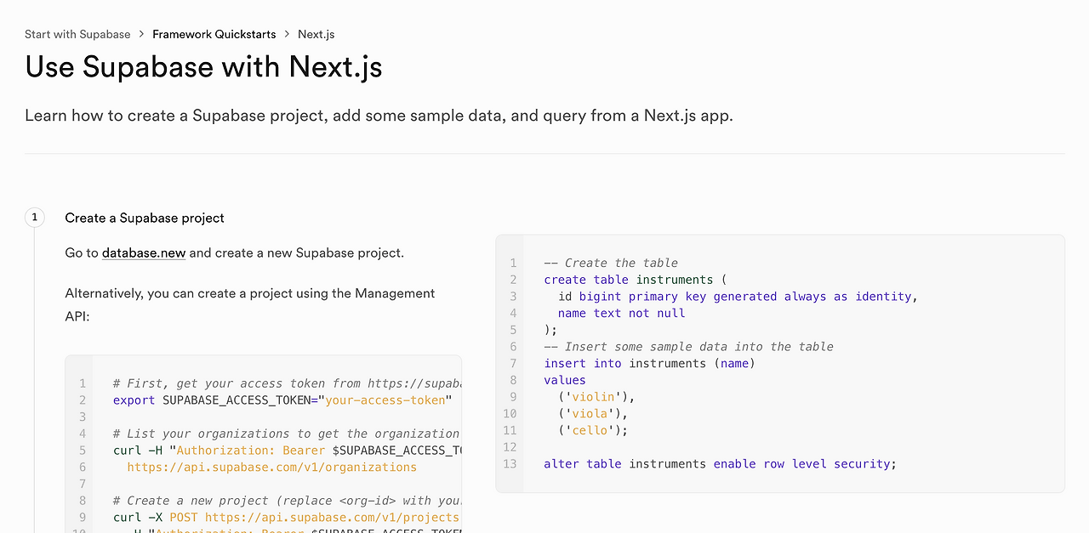Click the "-- Create the table" SQL comment
The image size is (1089, 533).
(611, 263)
